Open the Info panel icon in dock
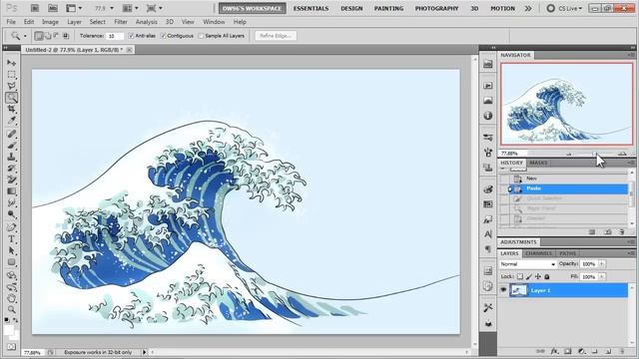 488,116
